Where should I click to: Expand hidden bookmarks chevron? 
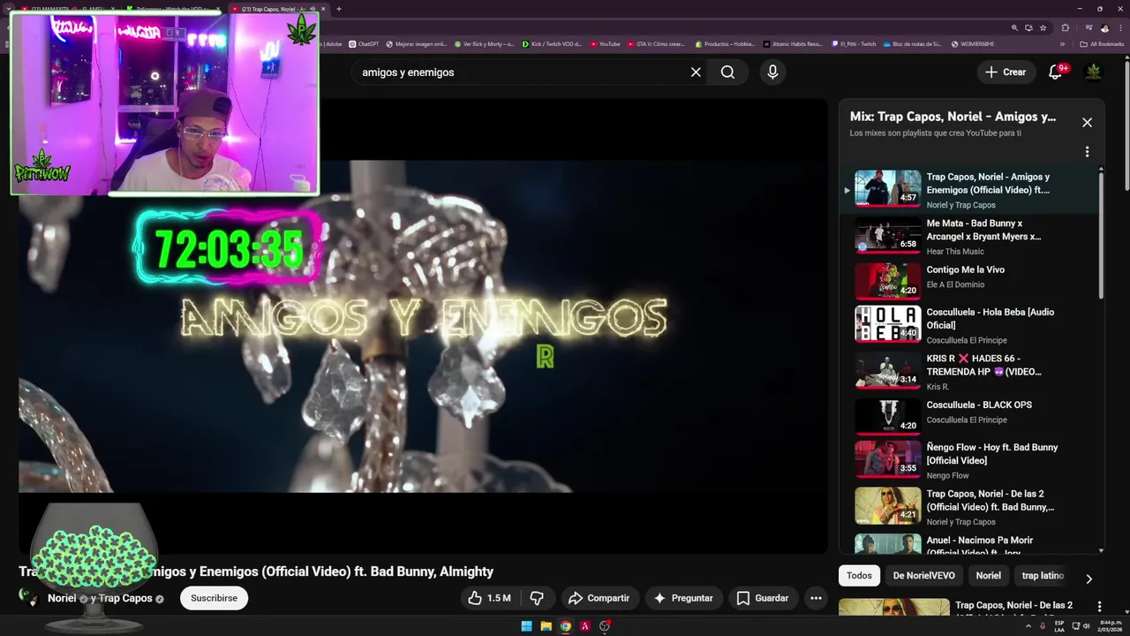pos(1063,43)
